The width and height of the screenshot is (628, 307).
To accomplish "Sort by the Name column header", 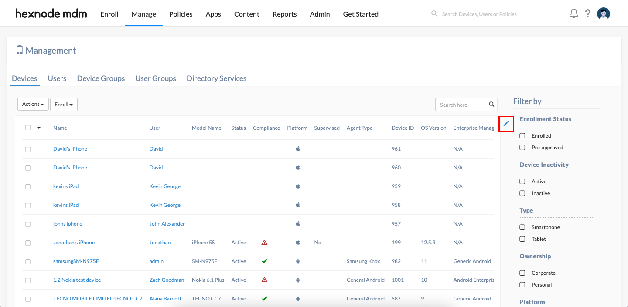I will (x=60, y=128).
